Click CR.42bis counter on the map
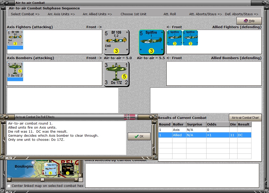269x193 pixels. pos(68,169)
